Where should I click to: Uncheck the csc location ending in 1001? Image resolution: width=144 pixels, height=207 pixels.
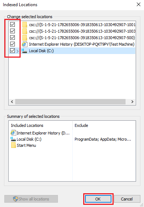[x=13, y=24]
